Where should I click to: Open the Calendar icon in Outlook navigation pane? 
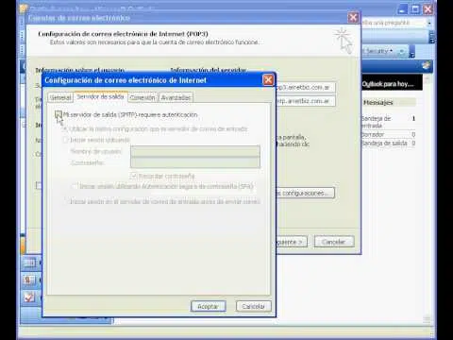pos(30,263)
